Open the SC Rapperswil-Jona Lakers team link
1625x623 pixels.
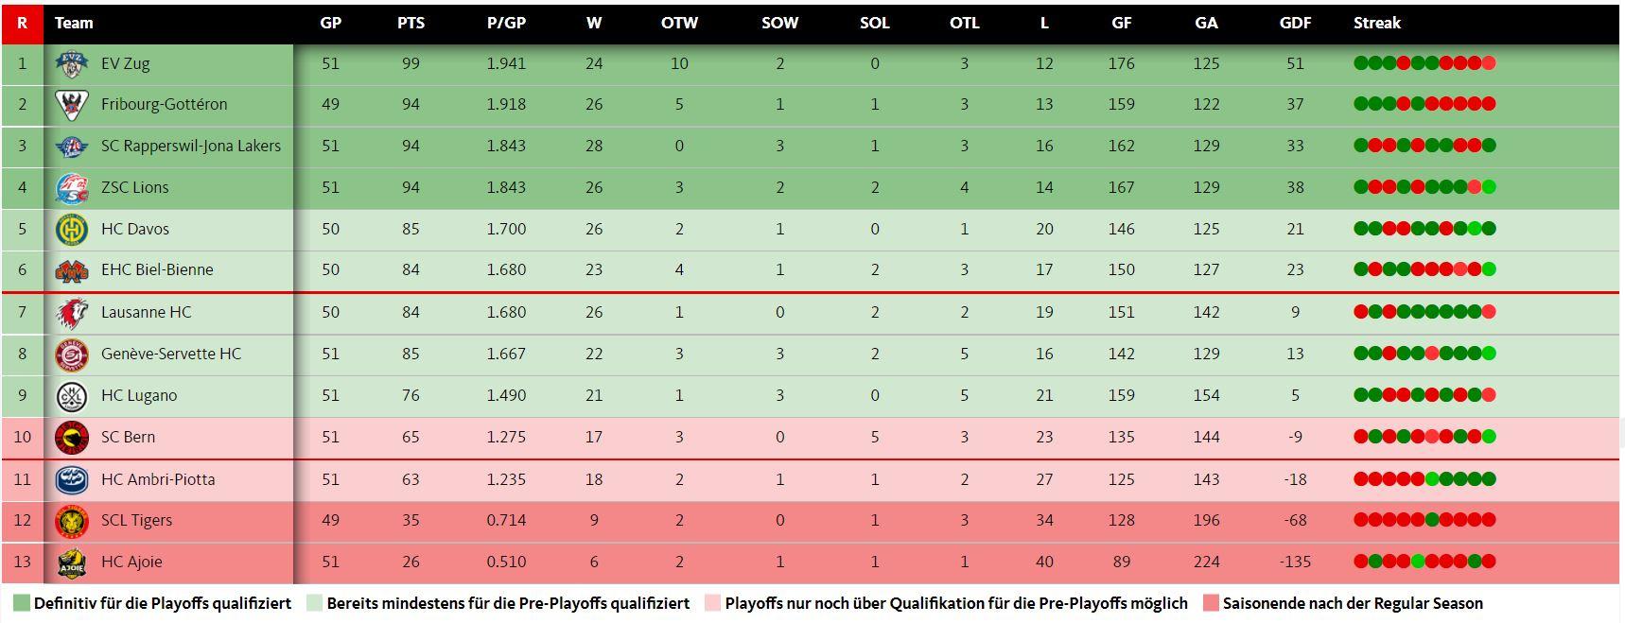[190, 147]
